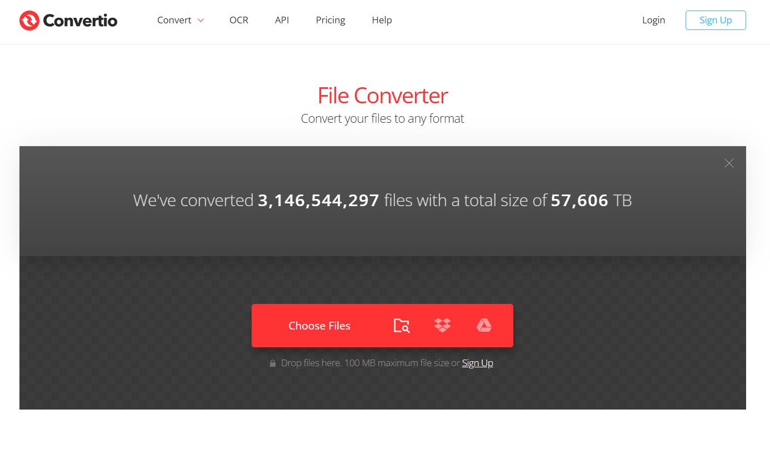Open the OCR menu item
770x454 pixels.
[239, 20]
